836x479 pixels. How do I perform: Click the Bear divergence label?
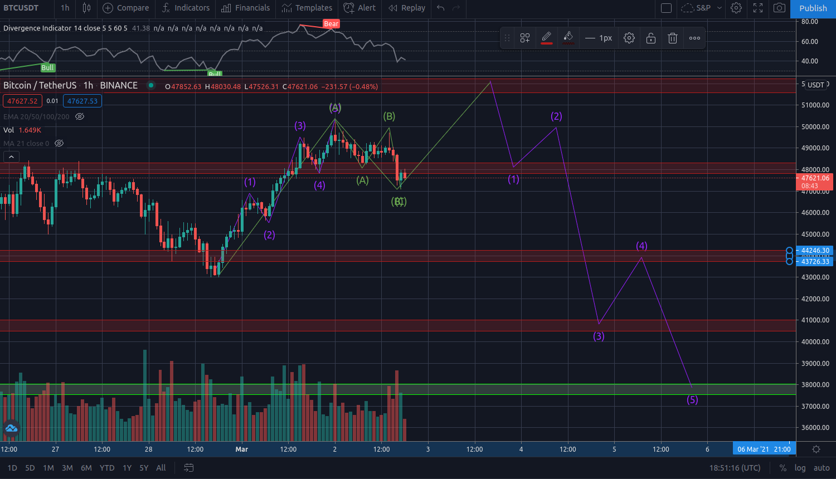coord(331,23)
